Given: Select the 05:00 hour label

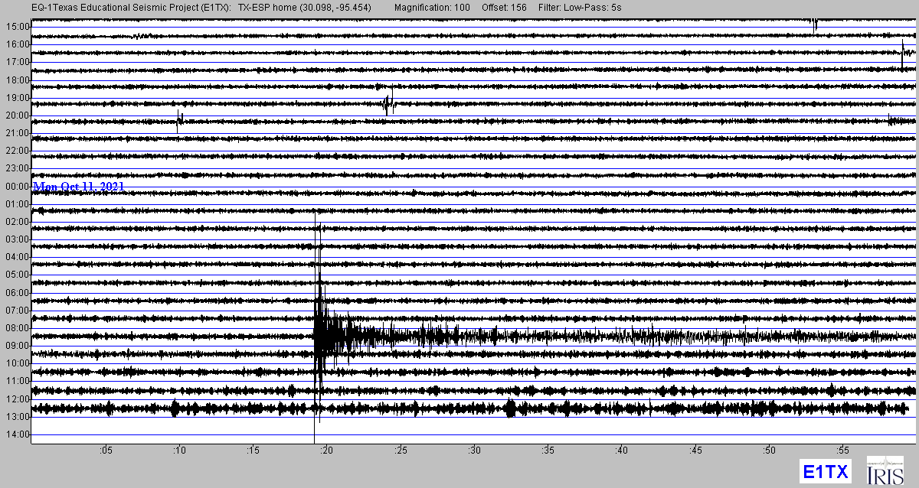Looking at the screenshot, I should (17, 275).
